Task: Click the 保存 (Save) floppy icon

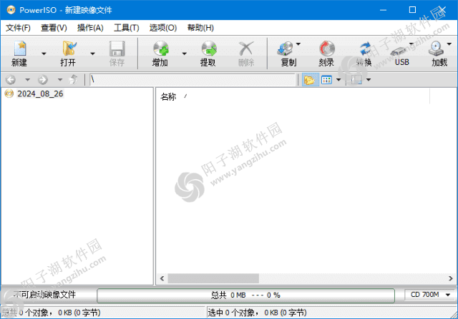Action: coord(117,49)
